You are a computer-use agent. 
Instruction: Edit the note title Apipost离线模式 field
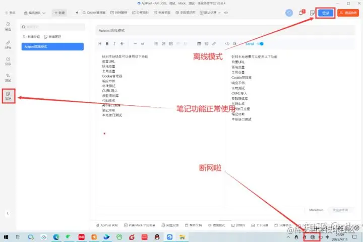(x=225, y=31)
